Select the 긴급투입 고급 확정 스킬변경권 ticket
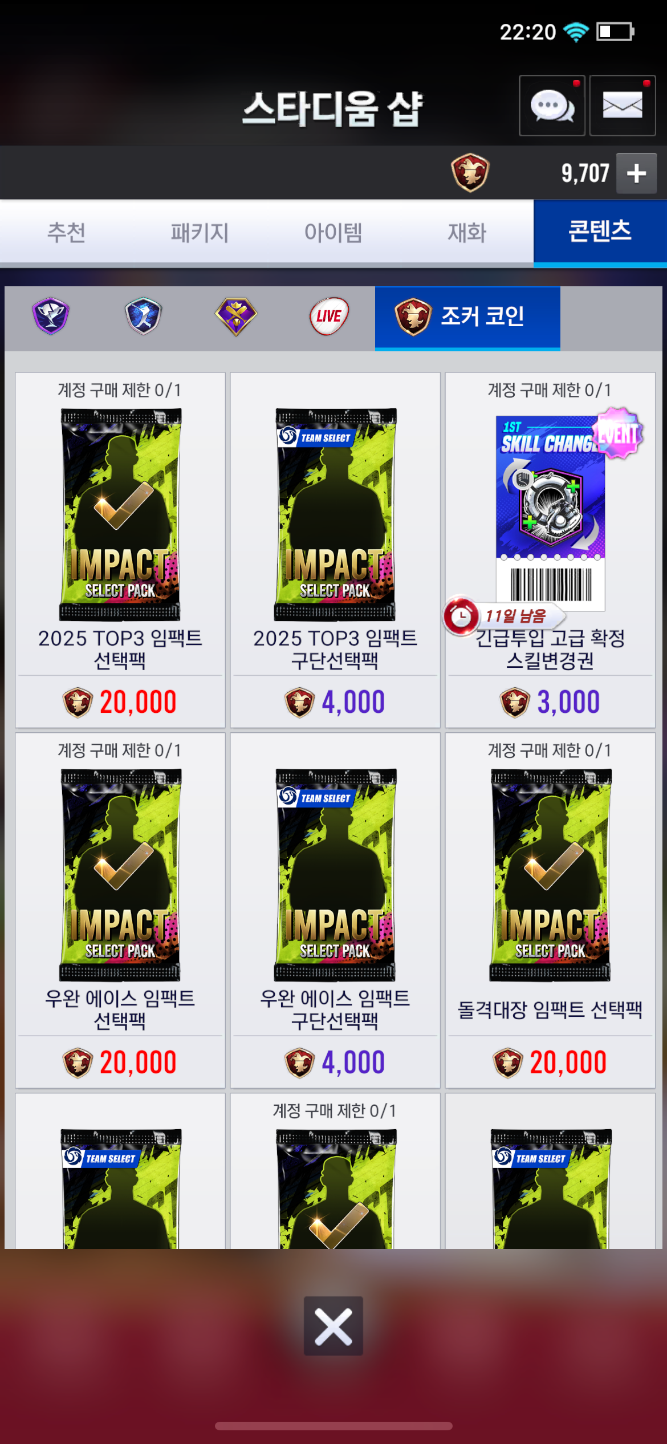This screenshot has width=667, height=1444. (550, 550)
